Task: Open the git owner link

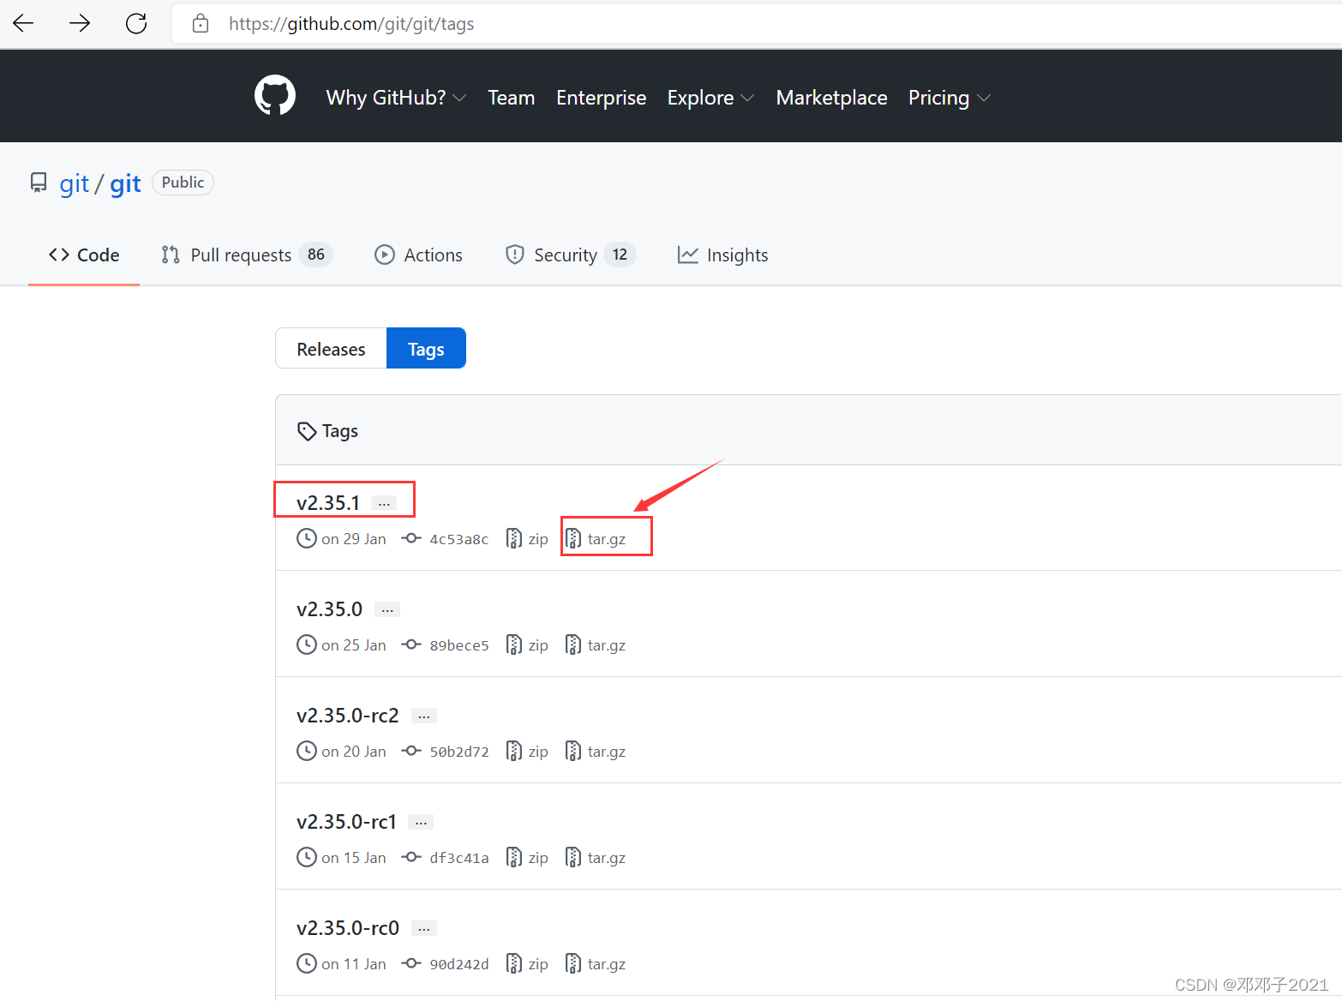Action: [75, 183]
